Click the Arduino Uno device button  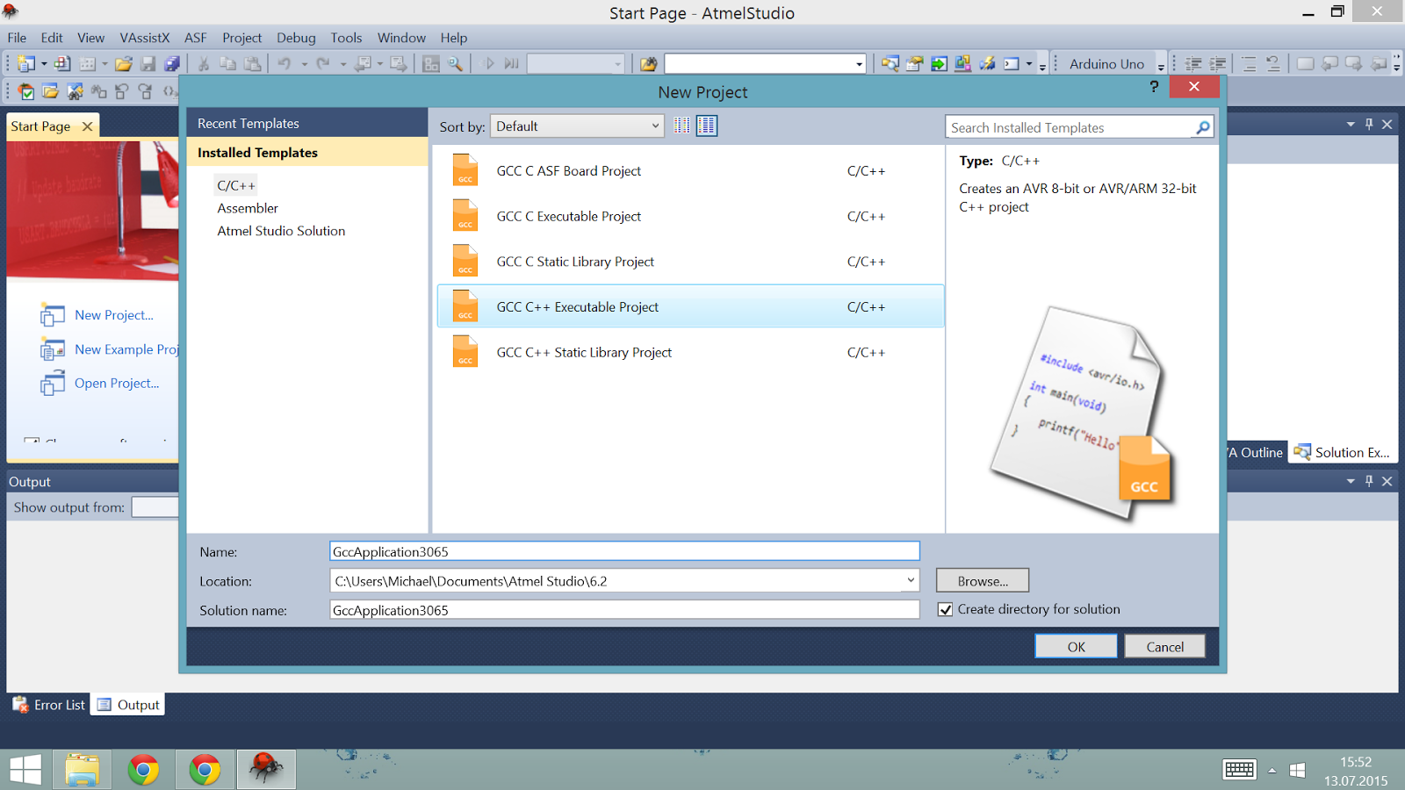1107,63
